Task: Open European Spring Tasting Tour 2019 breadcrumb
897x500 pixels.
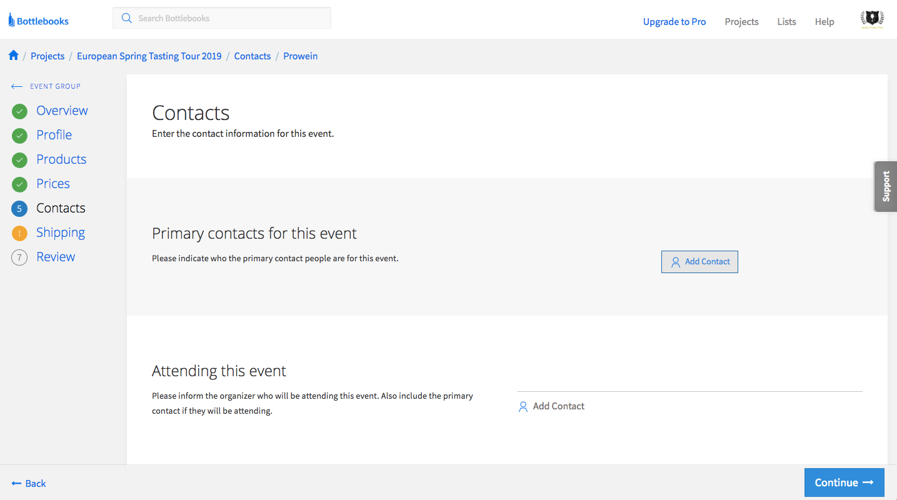Action: pyautogui.click(x=149, y=56)
